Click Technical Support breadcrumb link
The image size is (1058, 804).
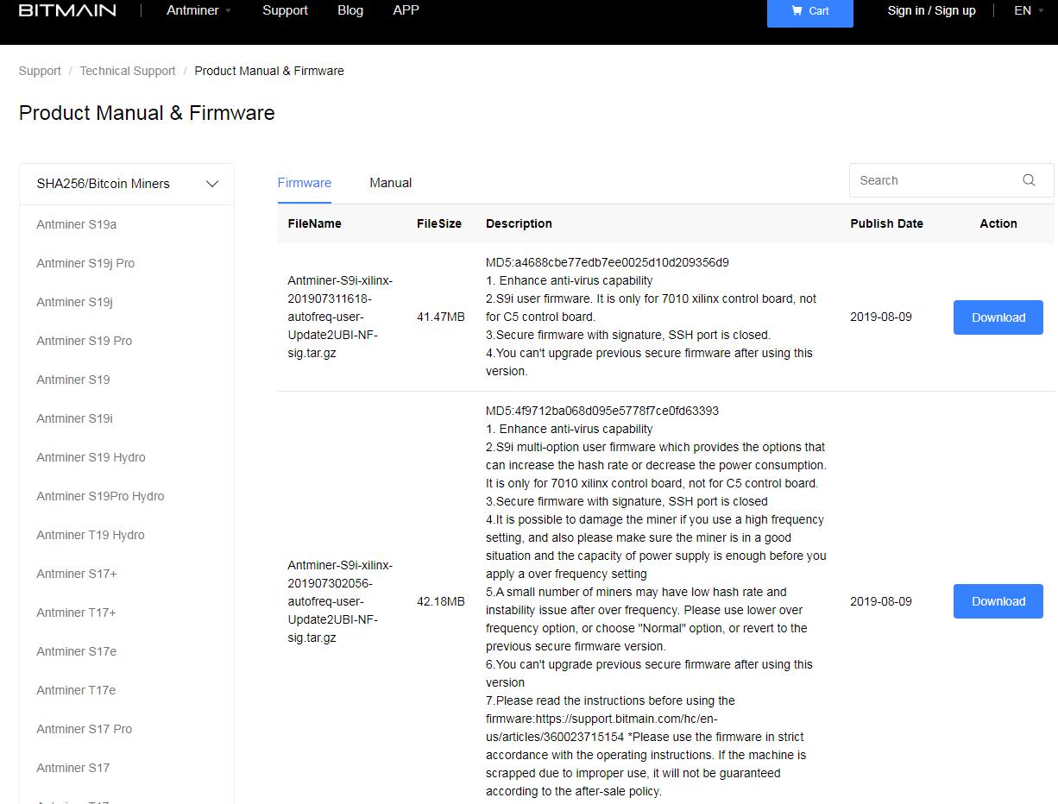(128, 71)
